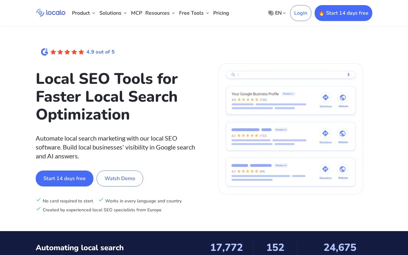This screenshot has width=408, height=255.
Task: Click "Automating local search" heading
Action: [x=80, y=248]
